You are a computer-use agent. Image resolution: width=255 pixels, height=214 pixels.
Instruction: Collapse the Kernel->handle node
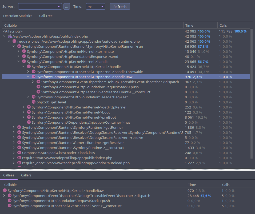tap(19, 61)
